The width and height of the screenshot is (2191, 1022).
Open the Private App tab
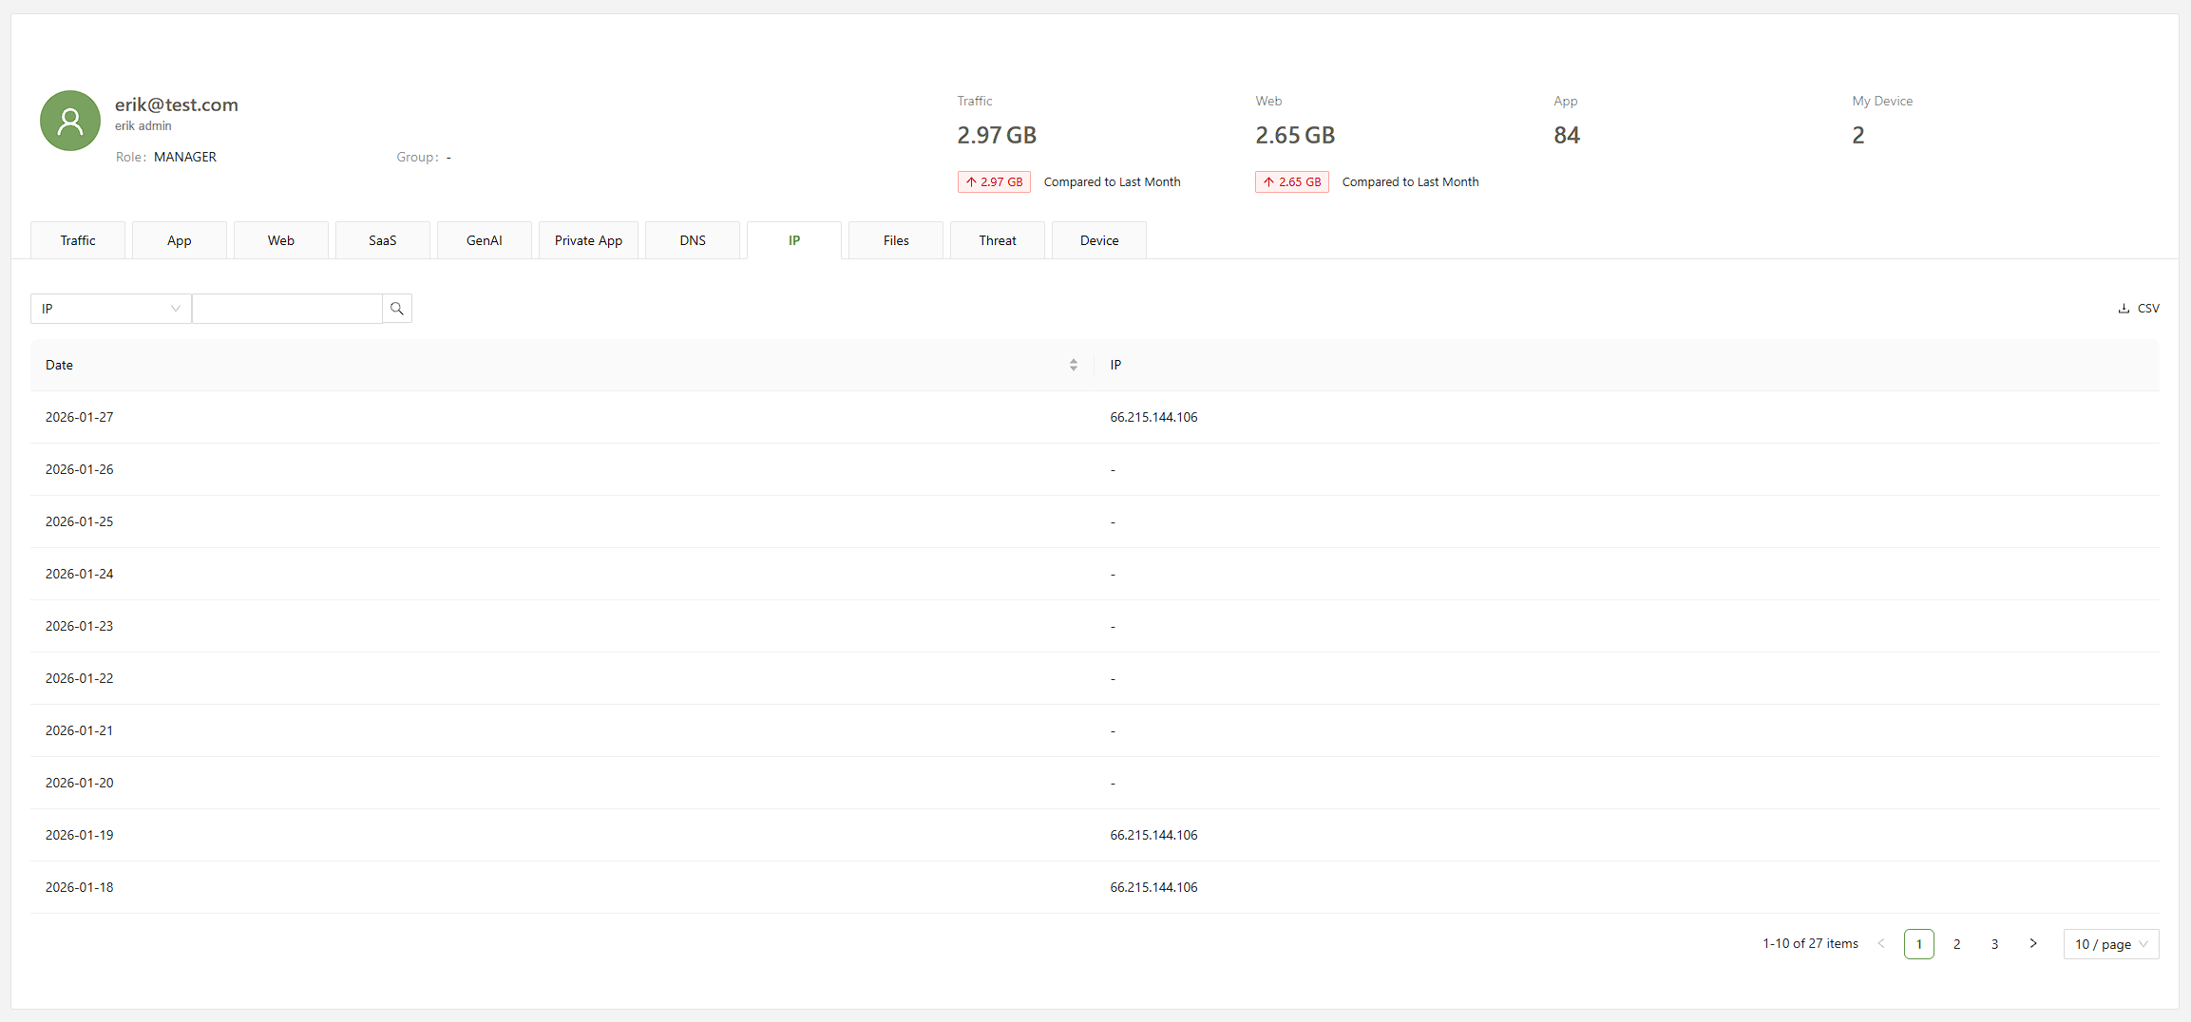(x=588, y=240)
